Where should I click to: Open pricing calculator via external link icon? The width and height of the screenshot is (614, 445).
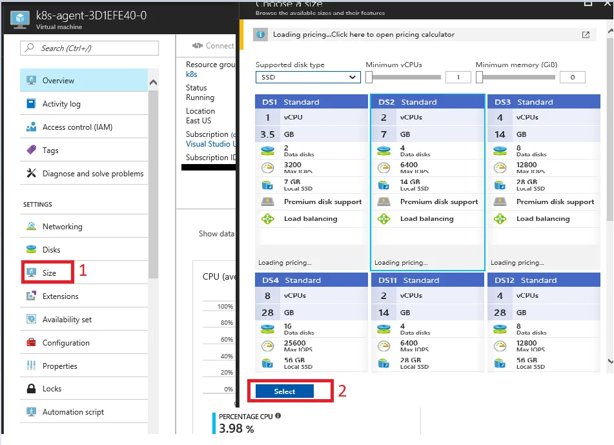[586, 34]
